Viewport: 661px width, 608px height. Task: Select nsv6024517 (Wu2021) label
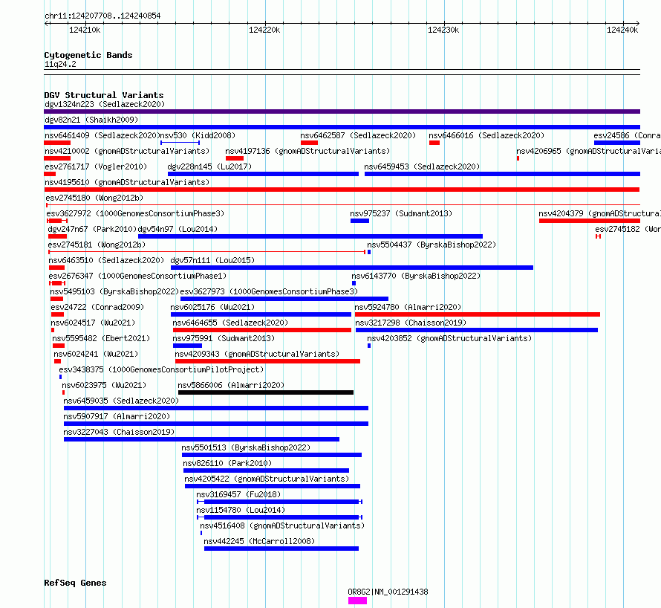(93, 323)
